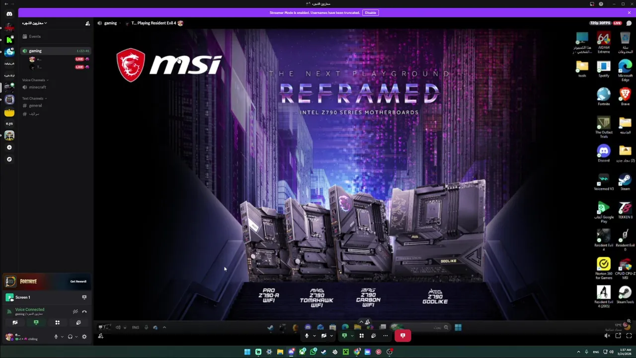Toggle deafen headphones in user panel
Screen dimensions: 636x358
(x=70, y=337)
